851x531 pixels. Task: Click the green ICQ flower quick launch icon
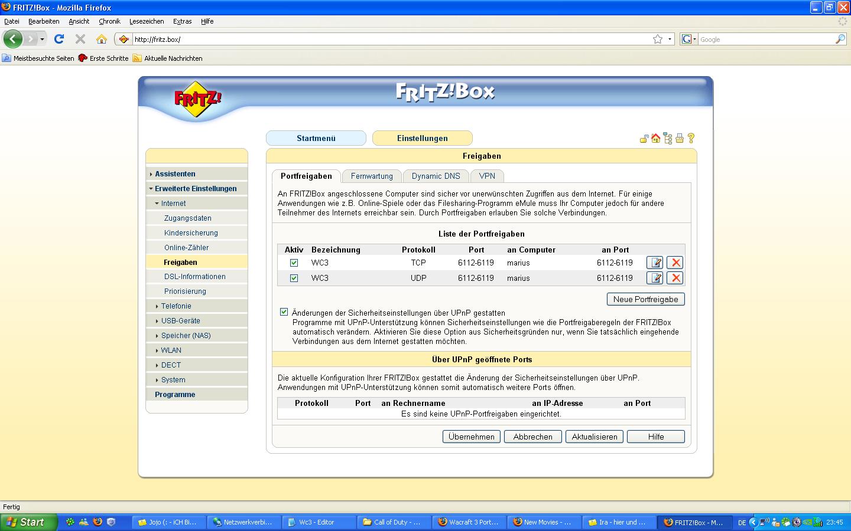point(70,522)
